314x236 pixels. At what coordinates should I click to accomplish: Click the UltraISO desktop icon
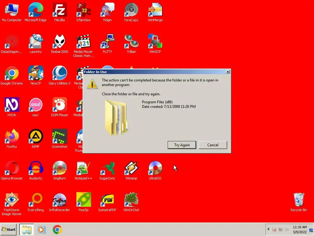point(155,171)
